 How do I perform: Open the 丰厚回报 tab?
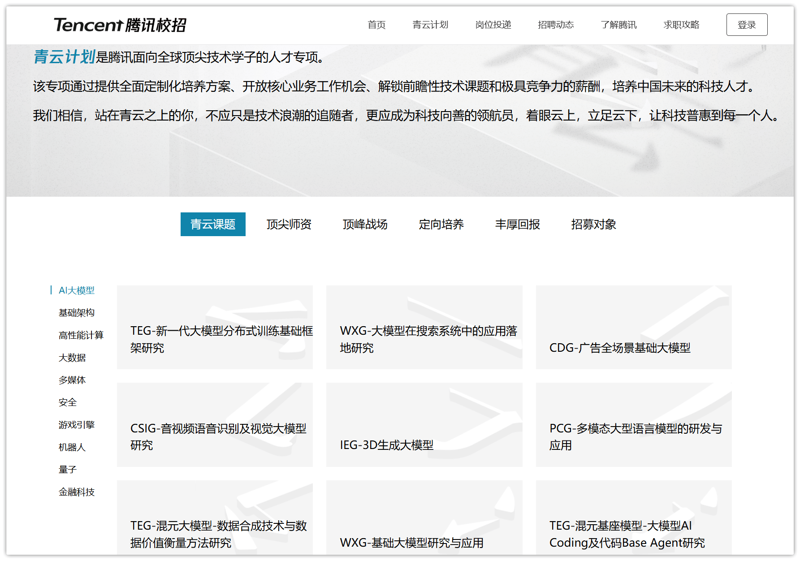518,224
